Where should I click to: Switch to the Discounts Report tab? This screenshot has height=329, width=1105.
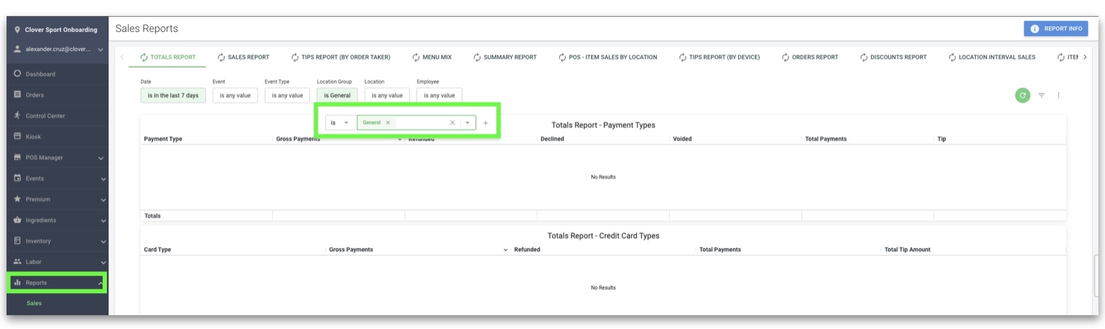[x=893, y=57]
